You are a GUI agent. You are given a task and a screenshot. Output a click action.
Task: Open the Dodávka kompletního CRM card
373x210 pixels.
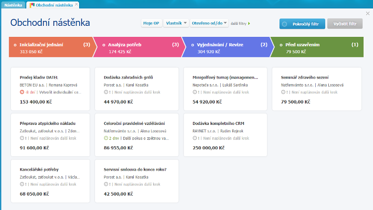(x=225, y=135)
